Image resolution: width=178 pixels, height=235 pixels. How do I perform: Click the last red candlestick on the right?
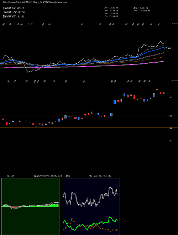point(164,93)
